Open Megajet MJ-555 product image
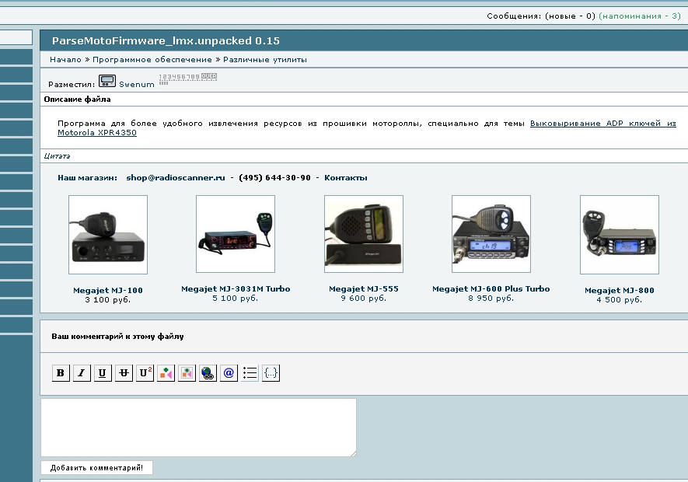 click(364, 234)
